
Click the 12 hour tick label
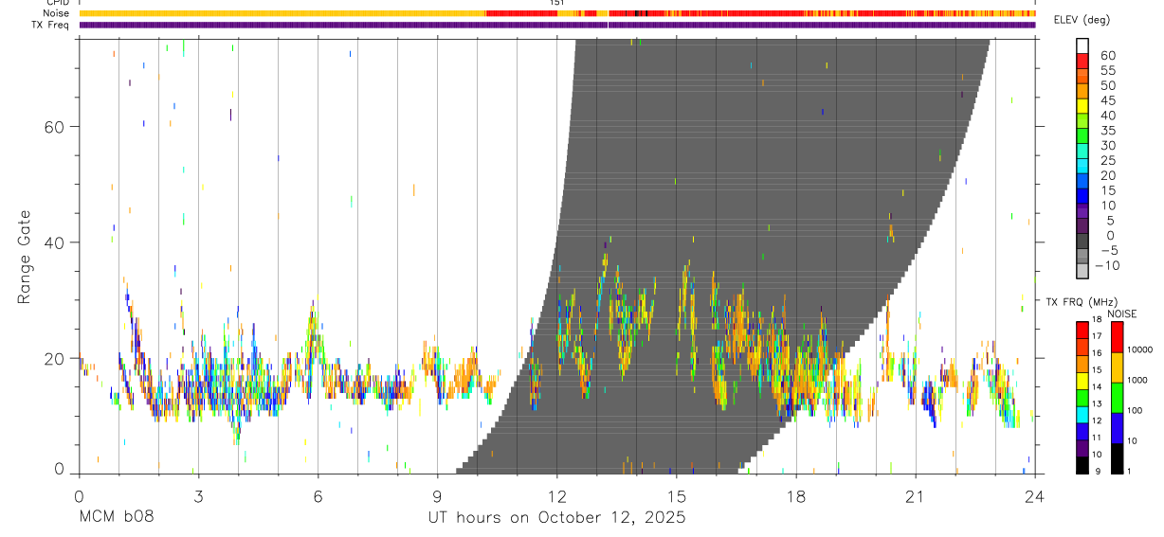pos(557,495)
